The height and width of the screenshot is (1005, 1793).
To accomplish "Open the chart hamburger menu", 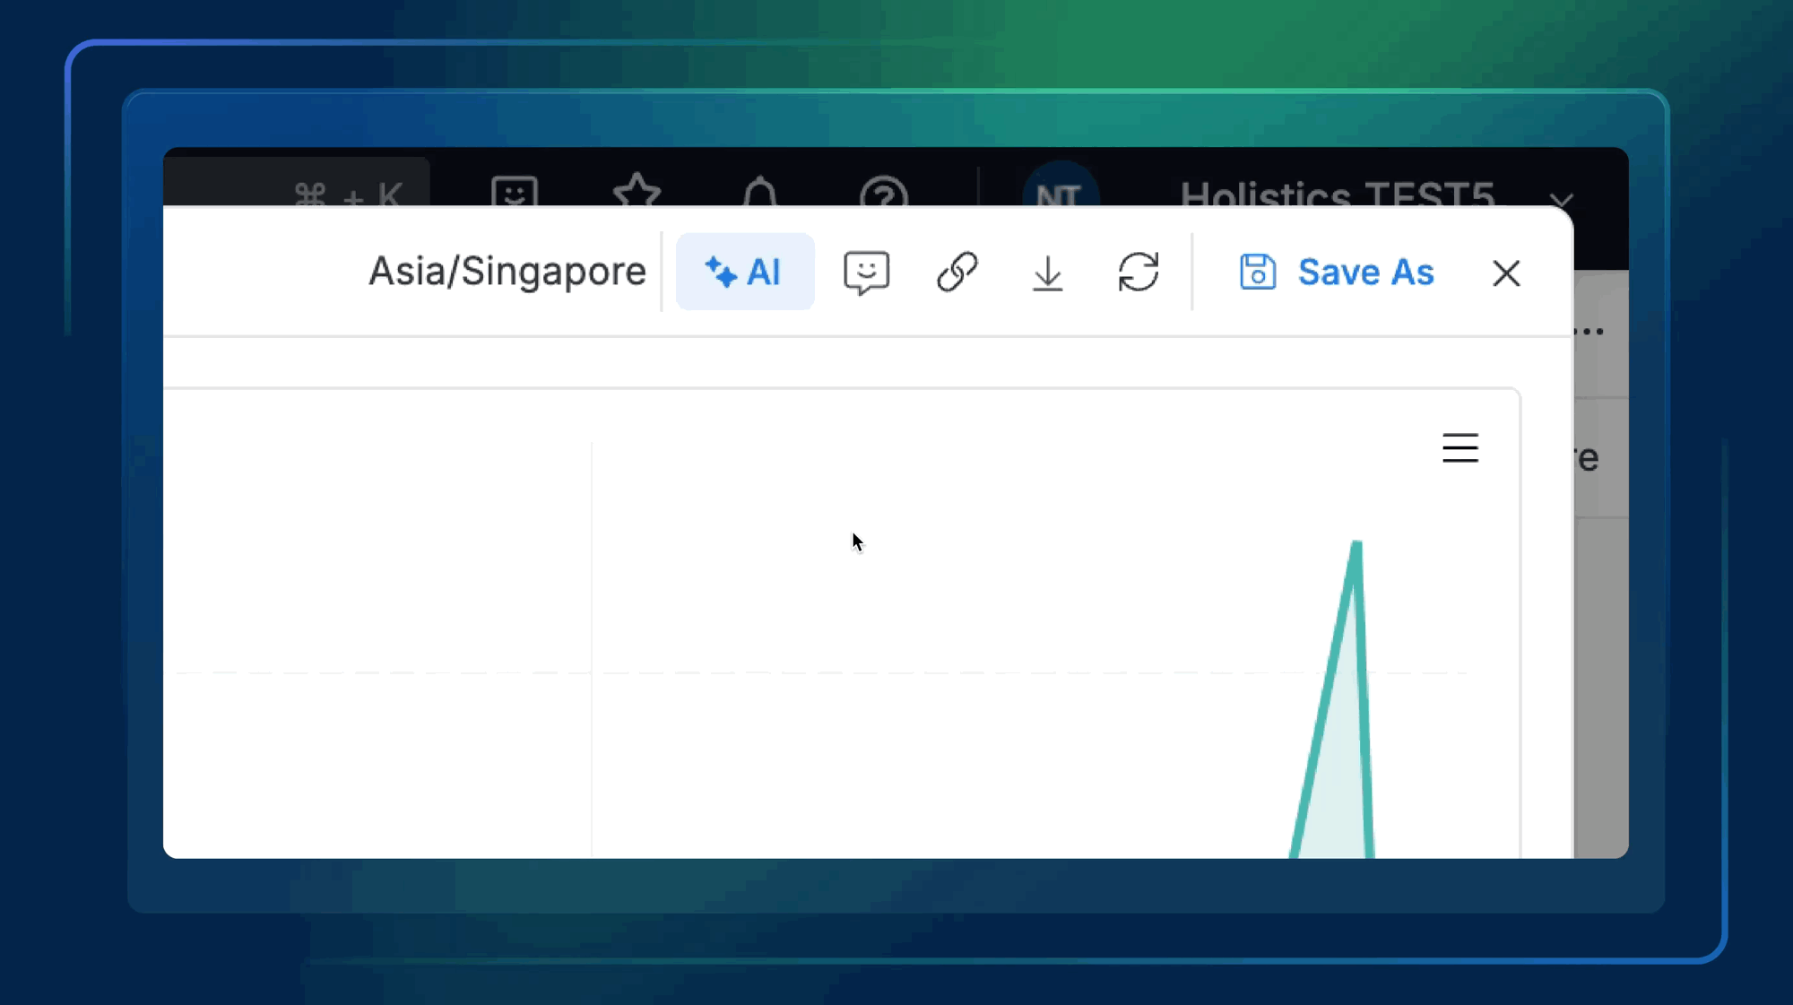I will click(x=1460, y=447).
